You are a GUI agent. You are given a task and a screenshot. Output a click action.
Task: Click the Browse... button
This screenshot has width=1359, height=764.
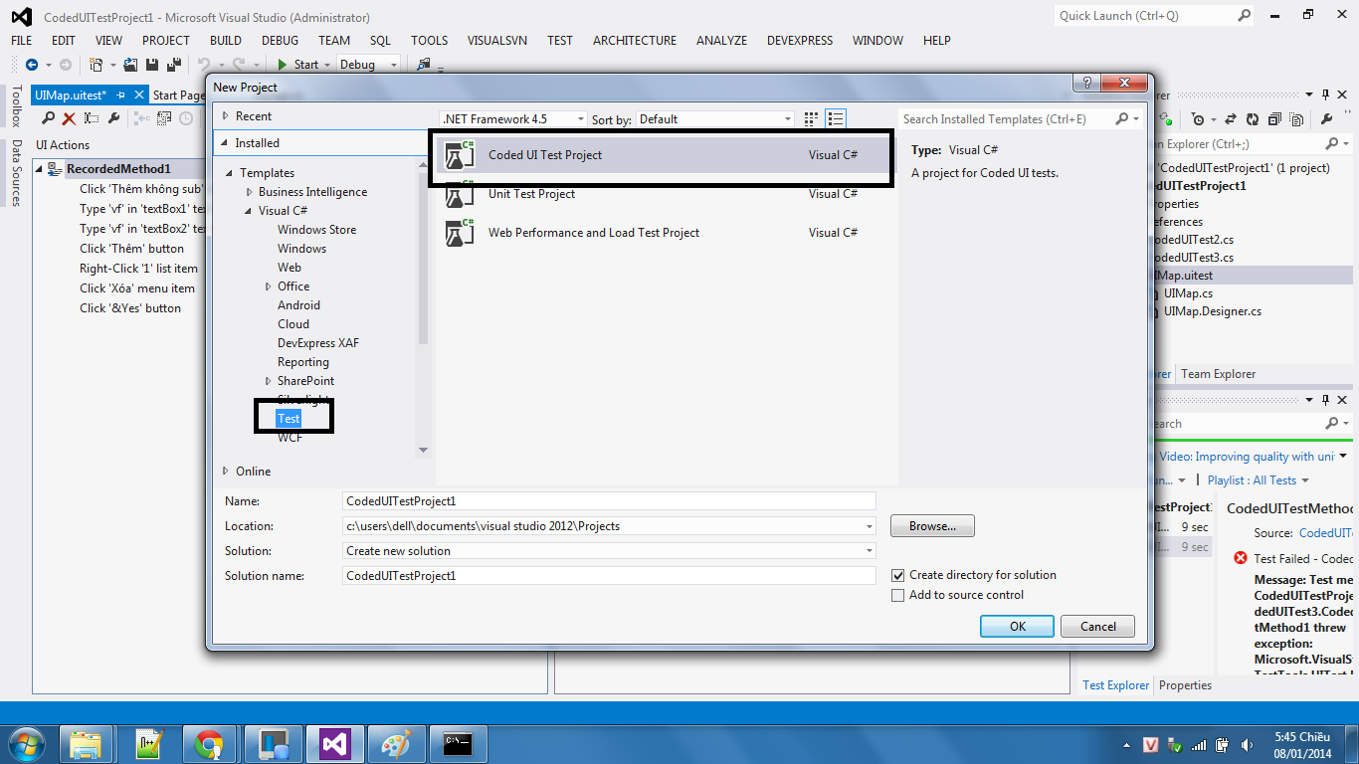[x=932, y=525]
